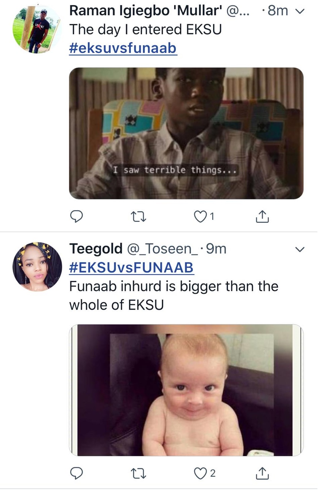Share Teegold's tweet
Image resolution: width=318 pixels, height=494 pixels.
[x=262, y=473]
